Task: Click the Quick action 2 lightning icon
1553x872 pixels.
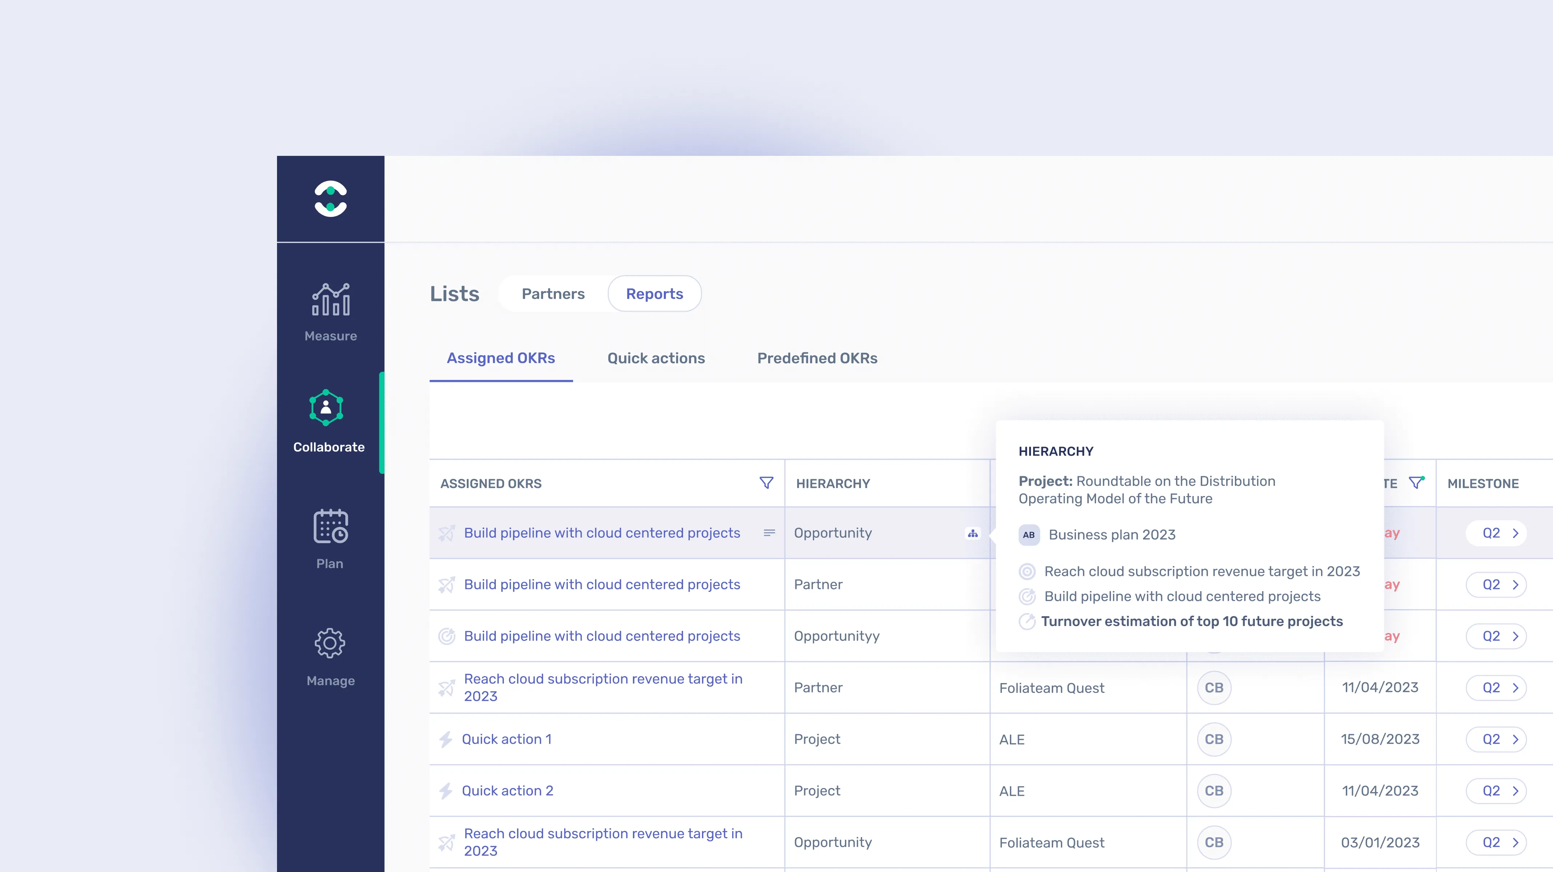Action: tap(446, 791)
